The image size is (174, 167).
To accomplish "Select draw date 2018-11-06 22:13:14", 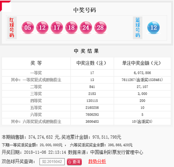I will click(x=45, y=152).
